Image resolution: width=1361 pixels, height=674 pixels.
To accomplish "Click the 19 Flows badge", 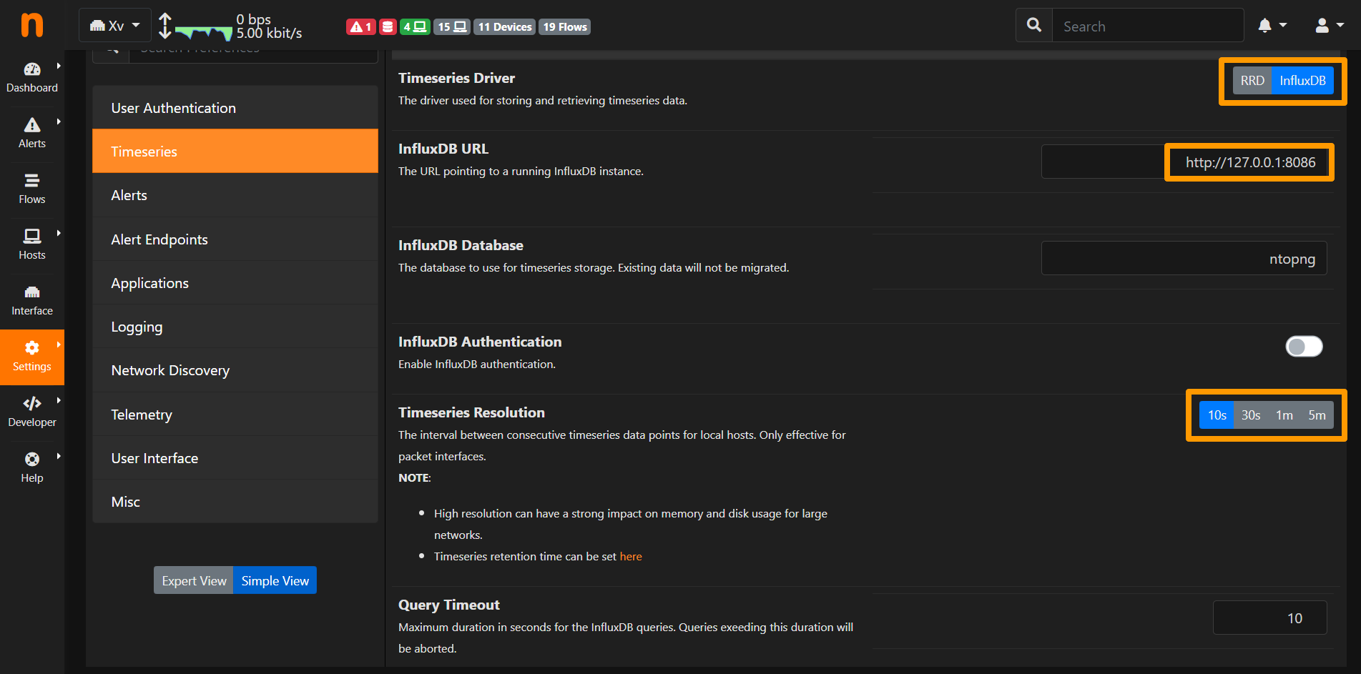I will 565,27.
